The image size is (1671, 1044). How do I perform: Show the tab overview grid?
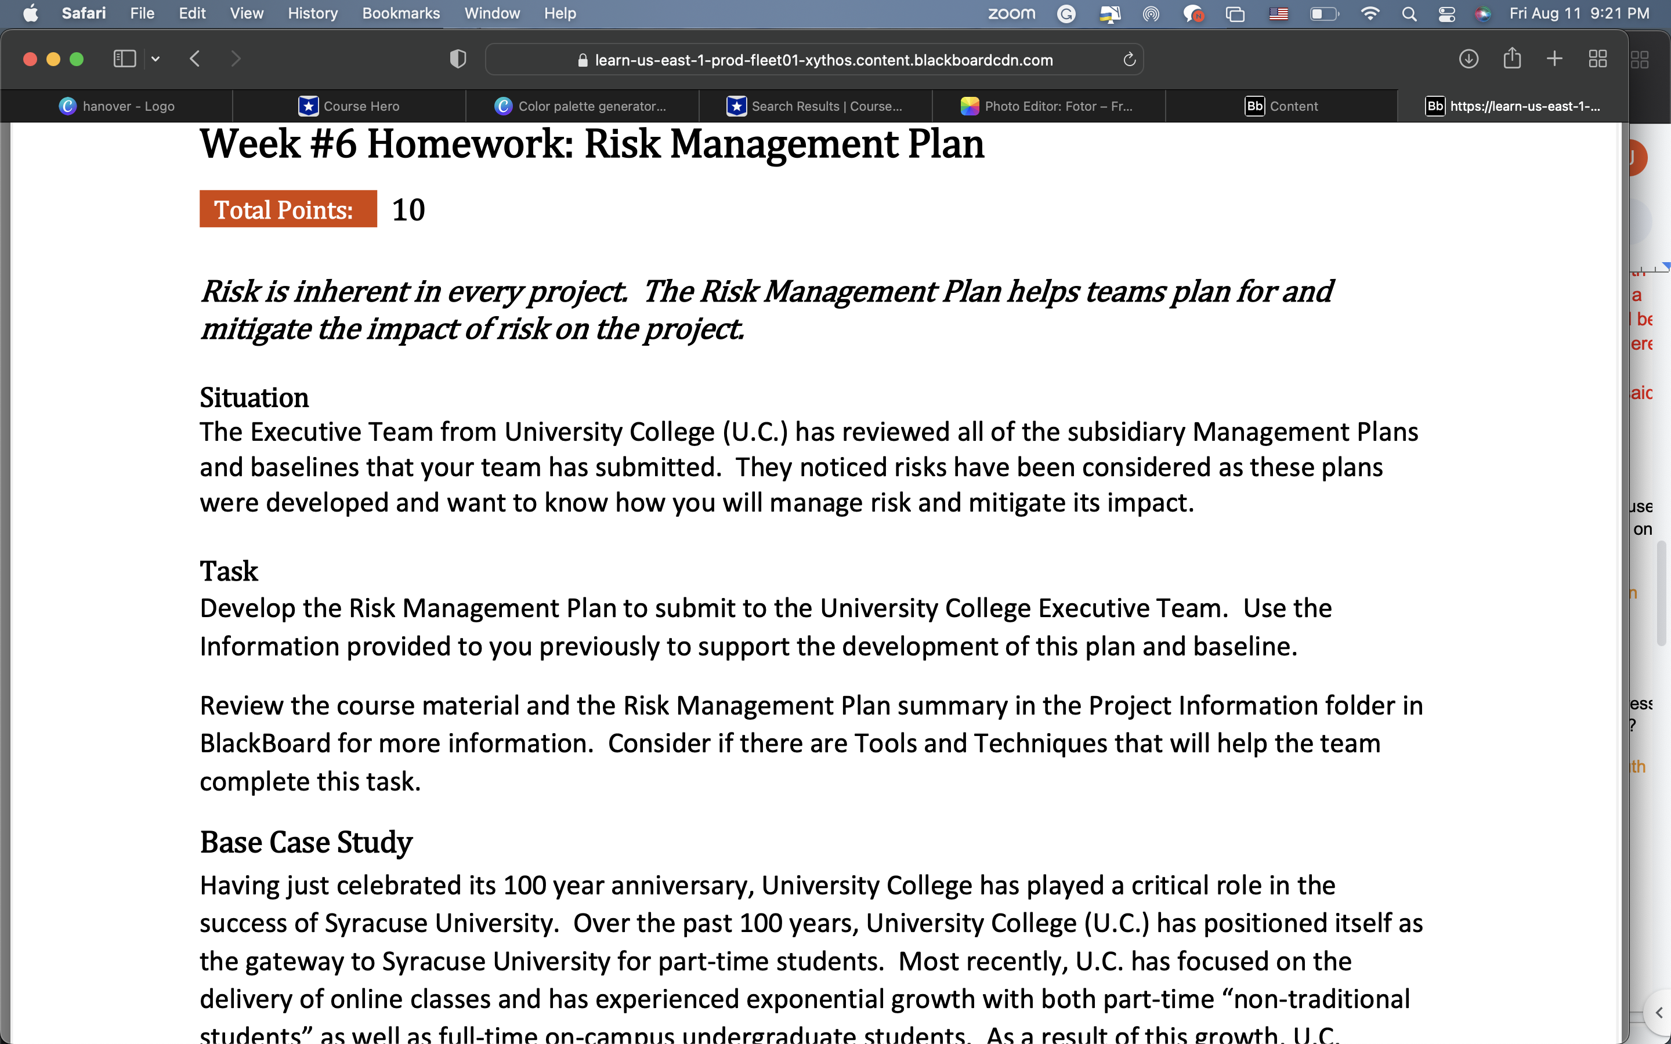pos(1597,59)
